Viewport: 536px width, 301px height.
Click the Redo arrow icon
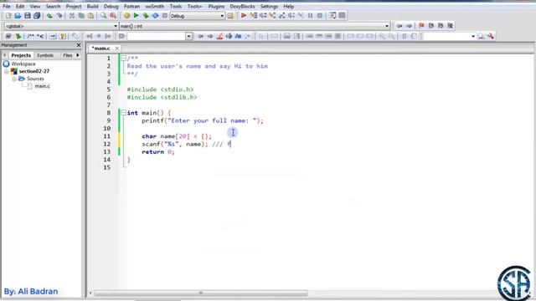tap(59, 16)
